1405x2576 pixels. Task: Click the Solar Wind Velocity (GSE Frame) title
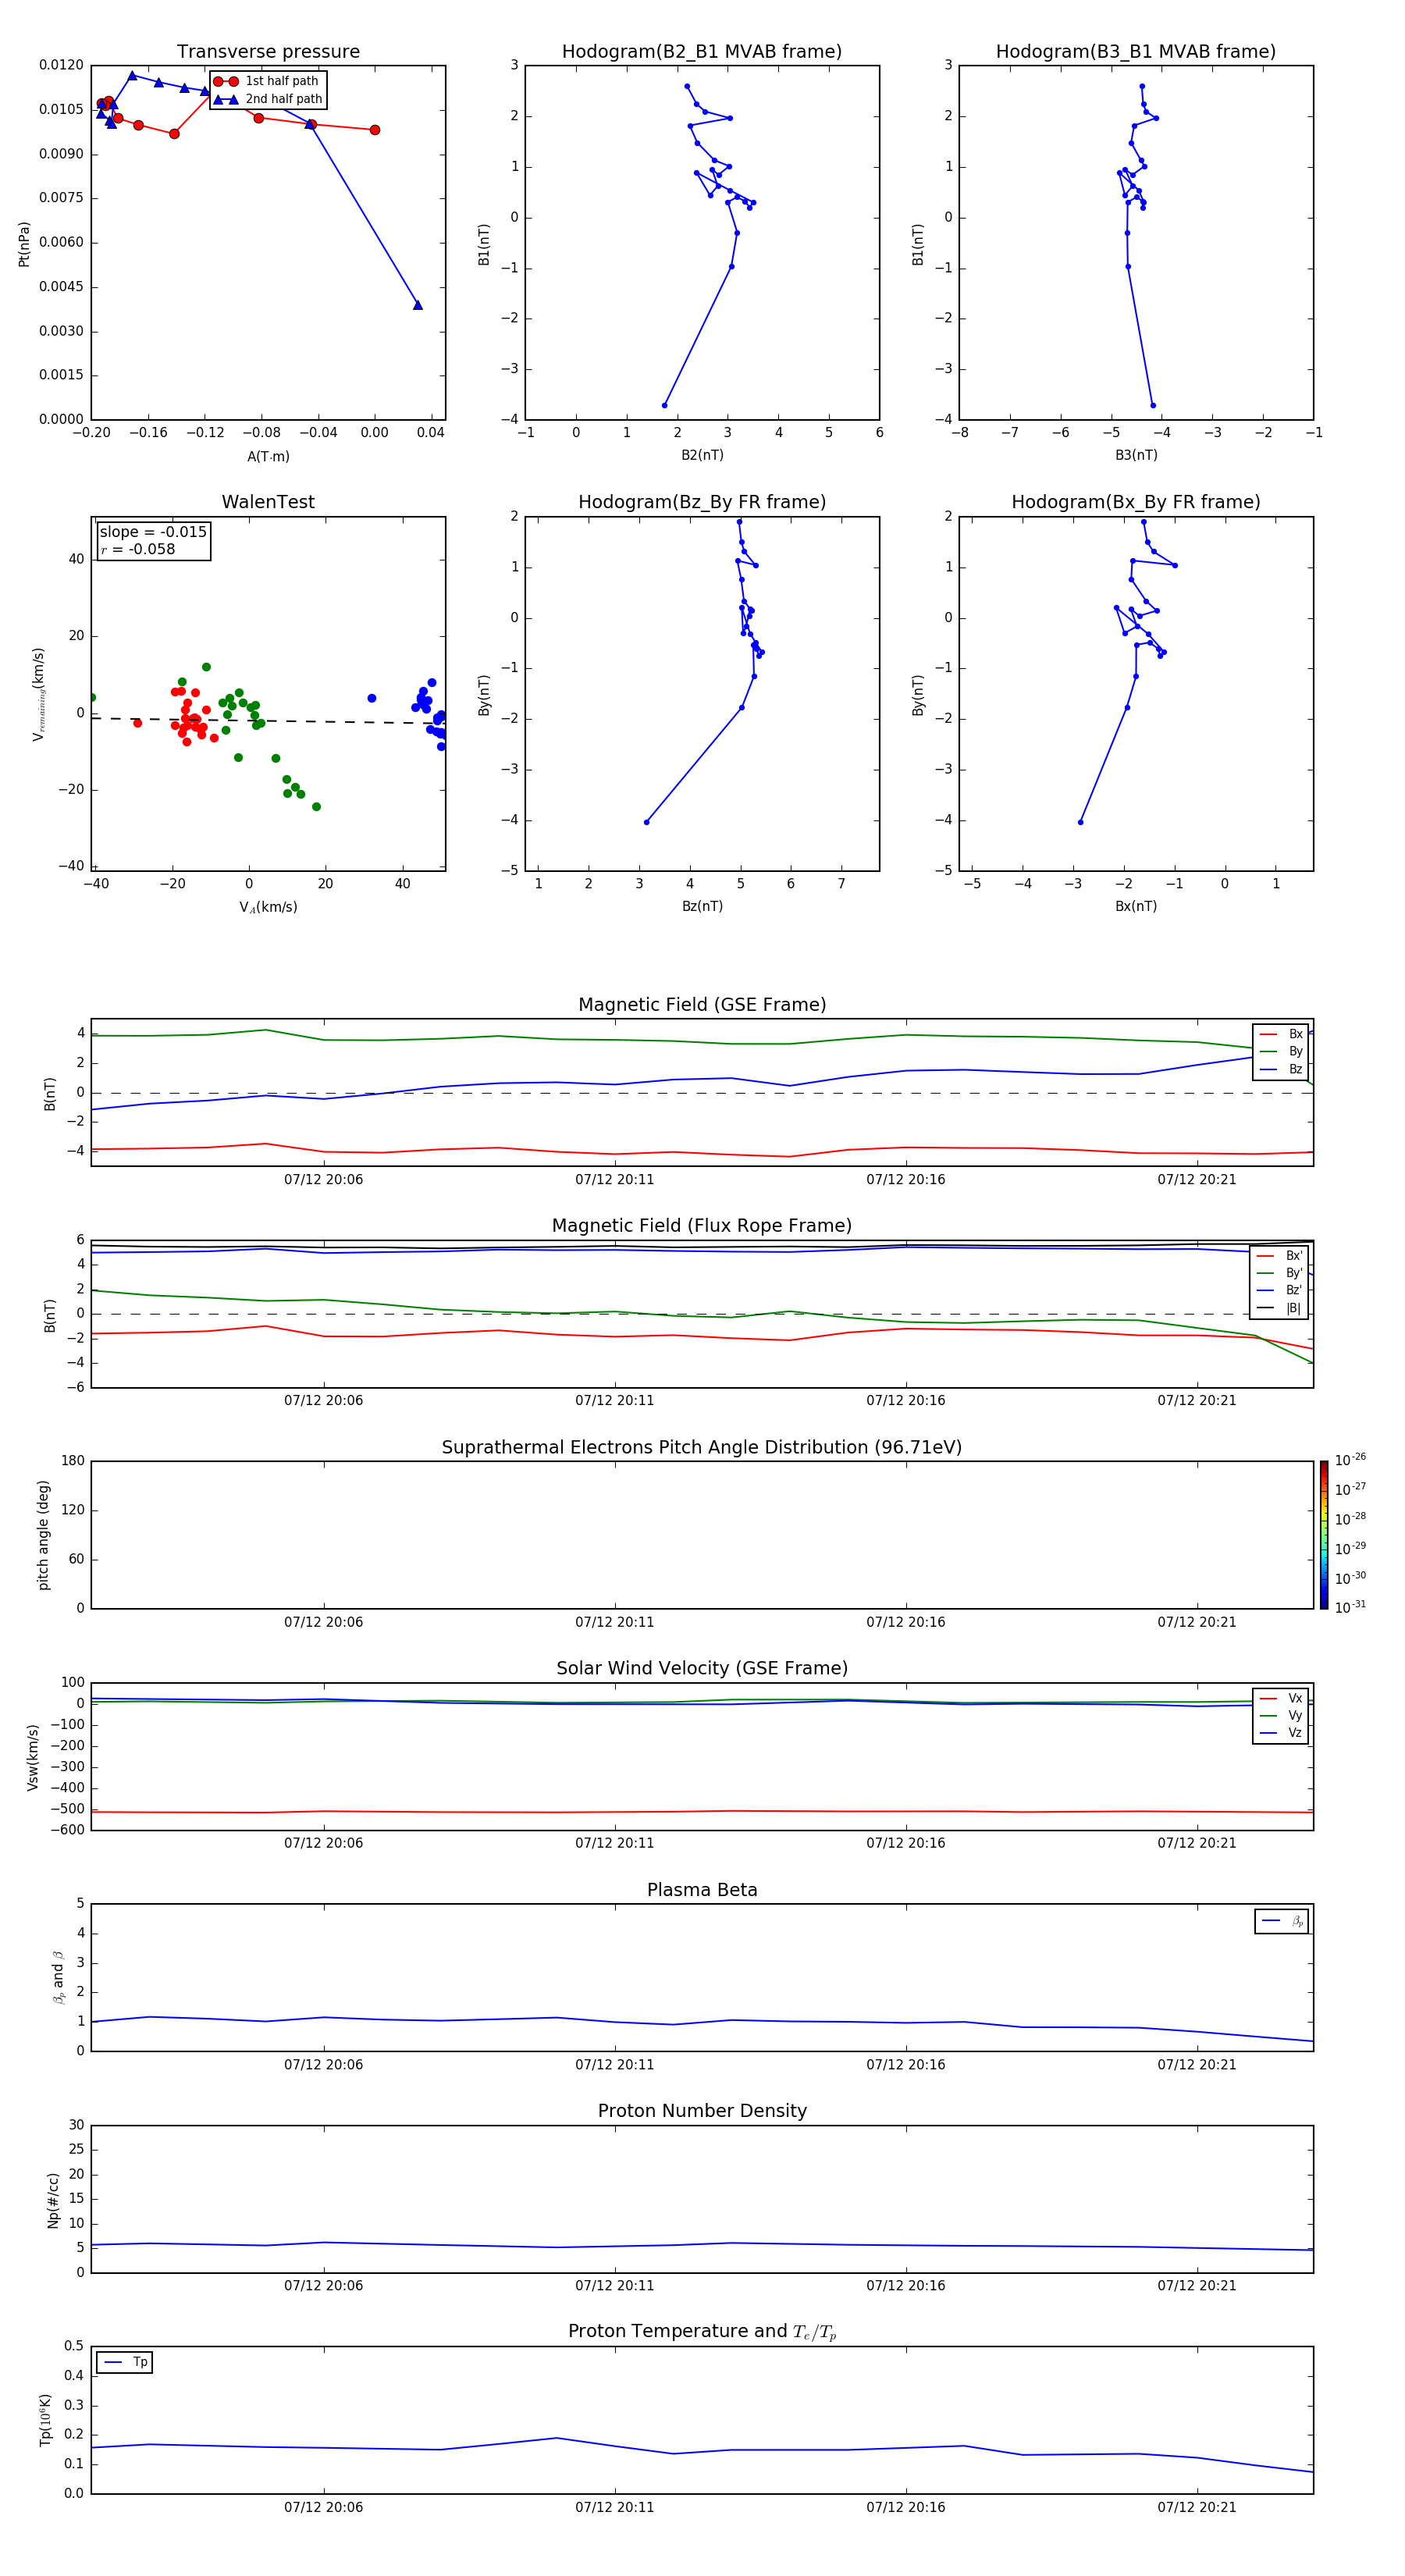coord(702,1669)
